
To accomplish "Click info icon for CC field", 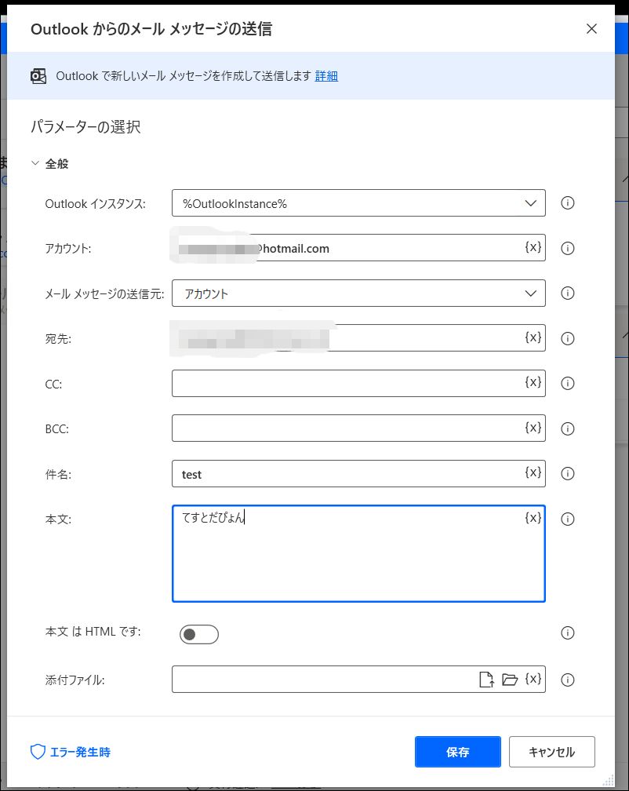I will click(568, 384).
